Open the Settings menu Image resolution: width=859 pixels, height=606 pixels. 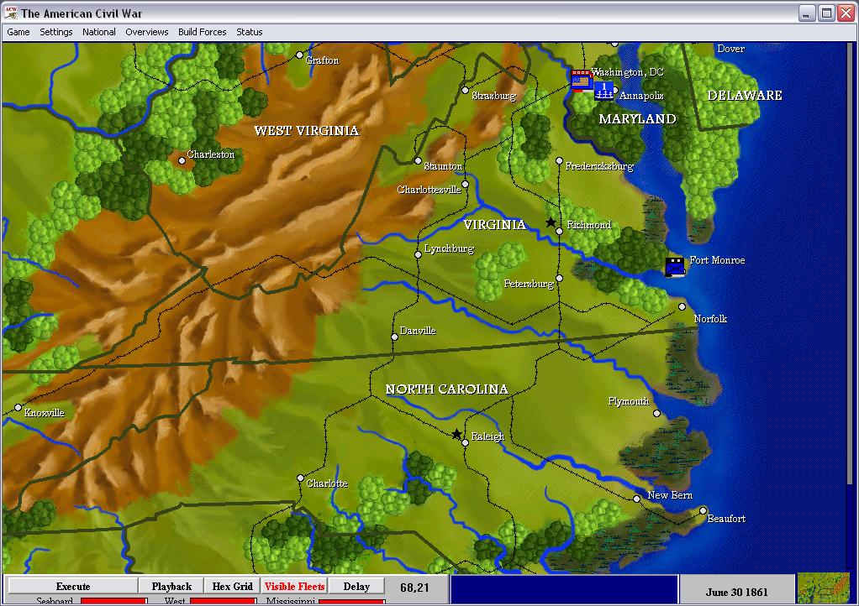pyautogui.click(x=55, y=32)
